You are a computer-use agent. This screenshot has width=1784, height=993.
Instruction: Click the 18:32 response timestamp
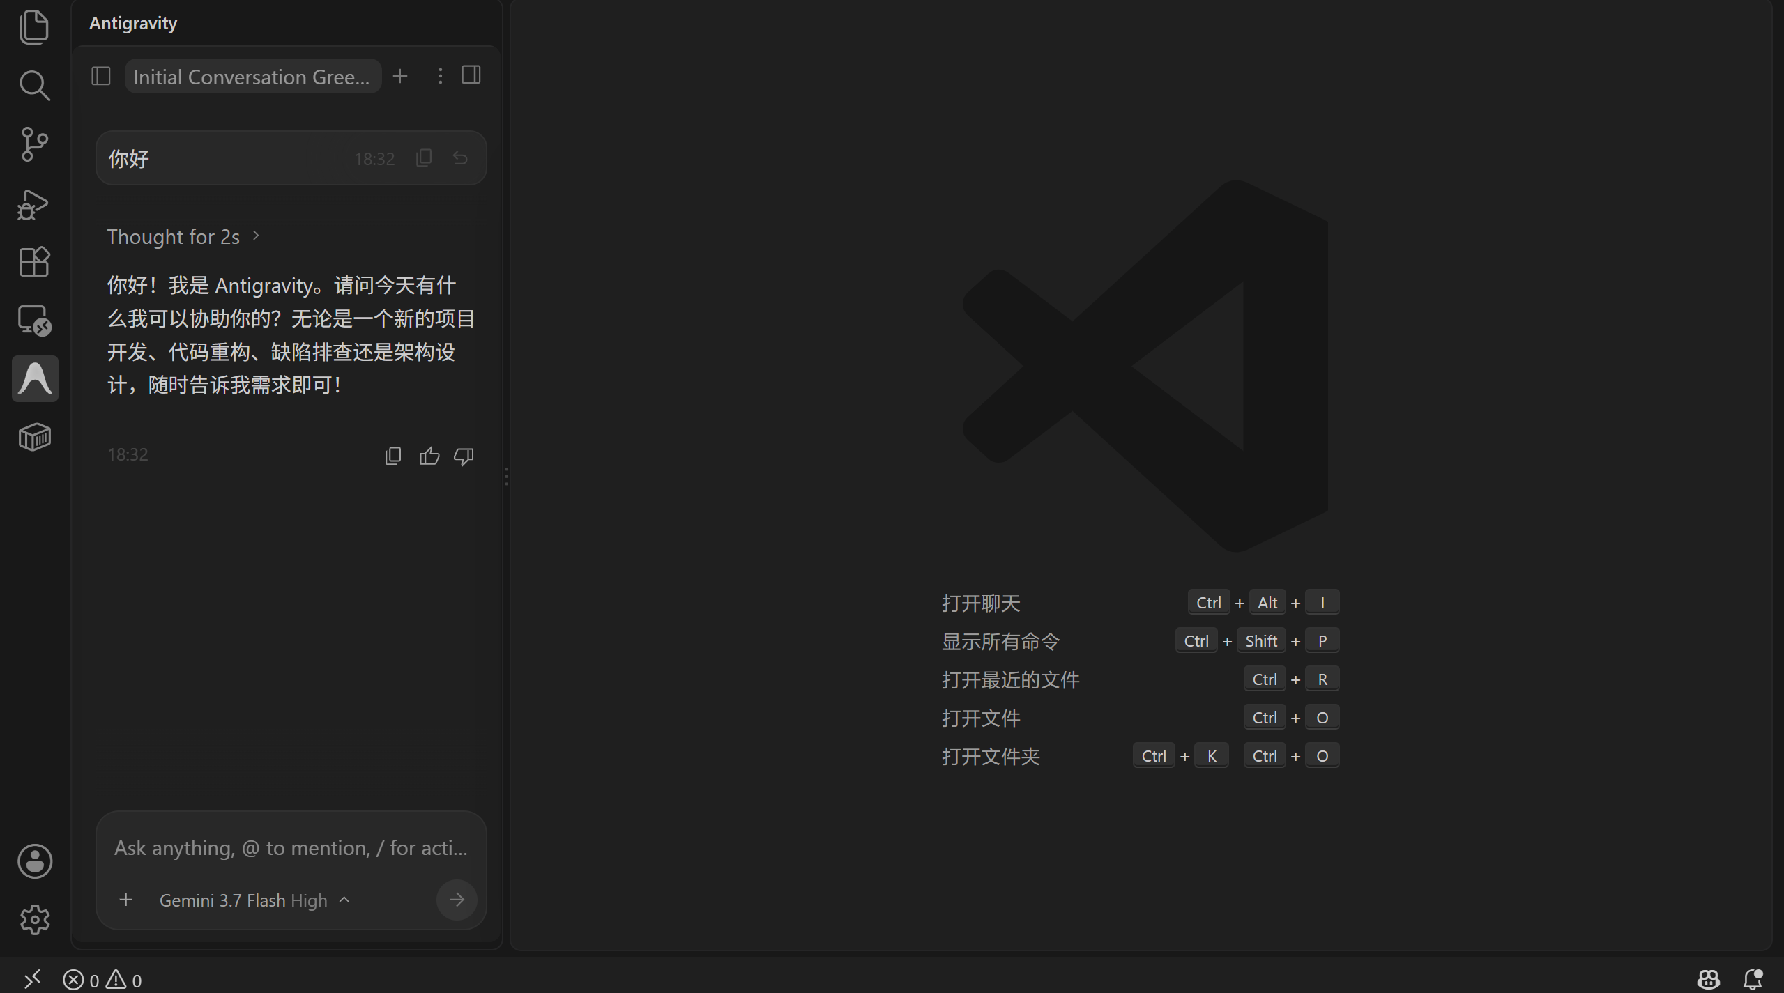click(x=128, y=454)
